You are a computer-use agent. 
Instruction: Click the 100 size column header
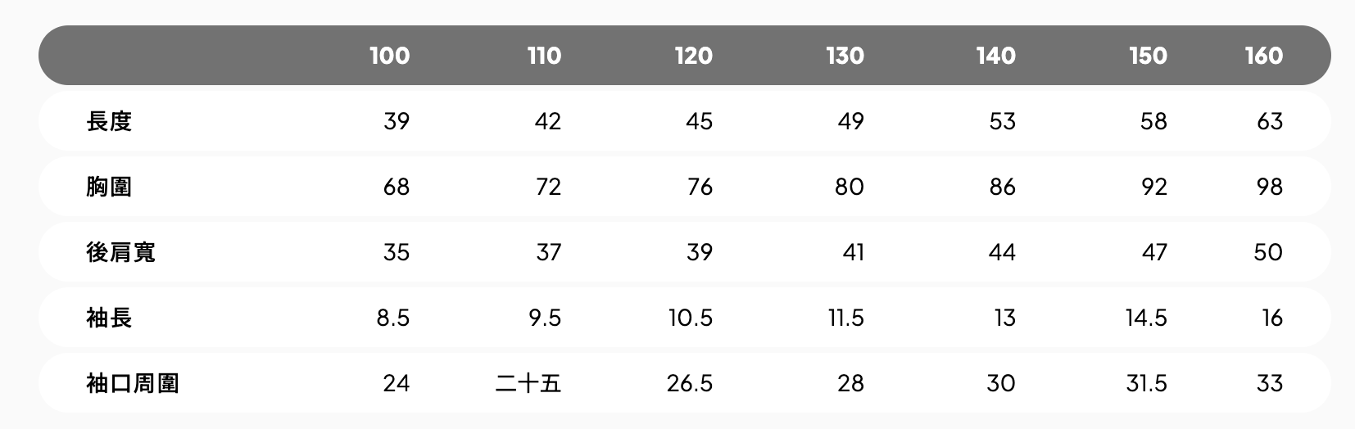pos(389,56)
